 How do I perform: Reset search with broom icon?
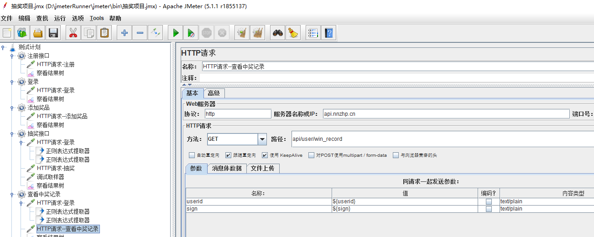coord(293,33)
